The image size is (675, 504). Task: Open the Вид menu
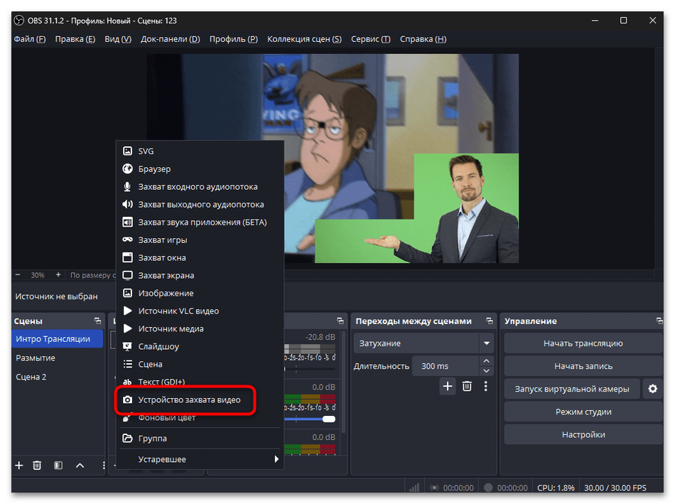(x=118, y=39)
